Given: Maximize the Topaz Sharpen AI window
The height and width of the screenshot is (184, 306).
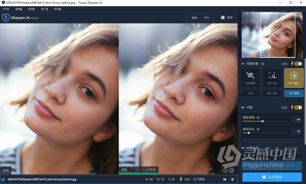Looking at the screenshot, I should coord(291,3).
